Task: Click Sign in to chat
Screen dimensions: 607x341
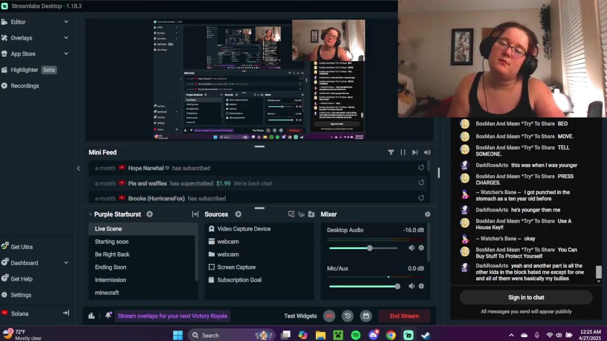Action: click(x=526, y=297)
